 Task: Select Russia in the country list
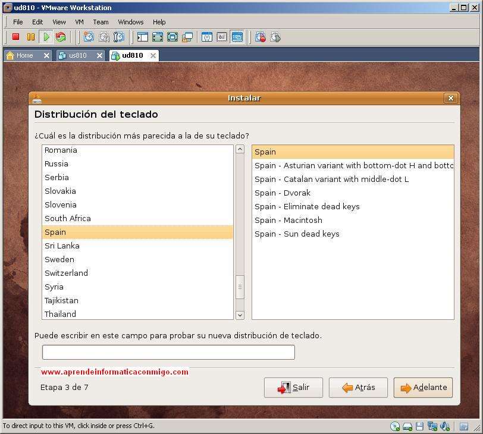tap(137, 163)
